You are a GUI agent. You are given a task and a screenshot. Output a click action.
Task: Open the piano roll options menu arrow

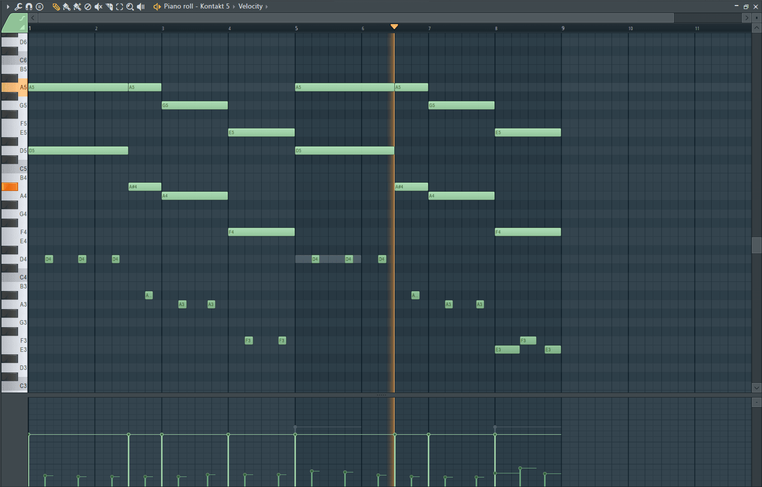tap(8, 7)
